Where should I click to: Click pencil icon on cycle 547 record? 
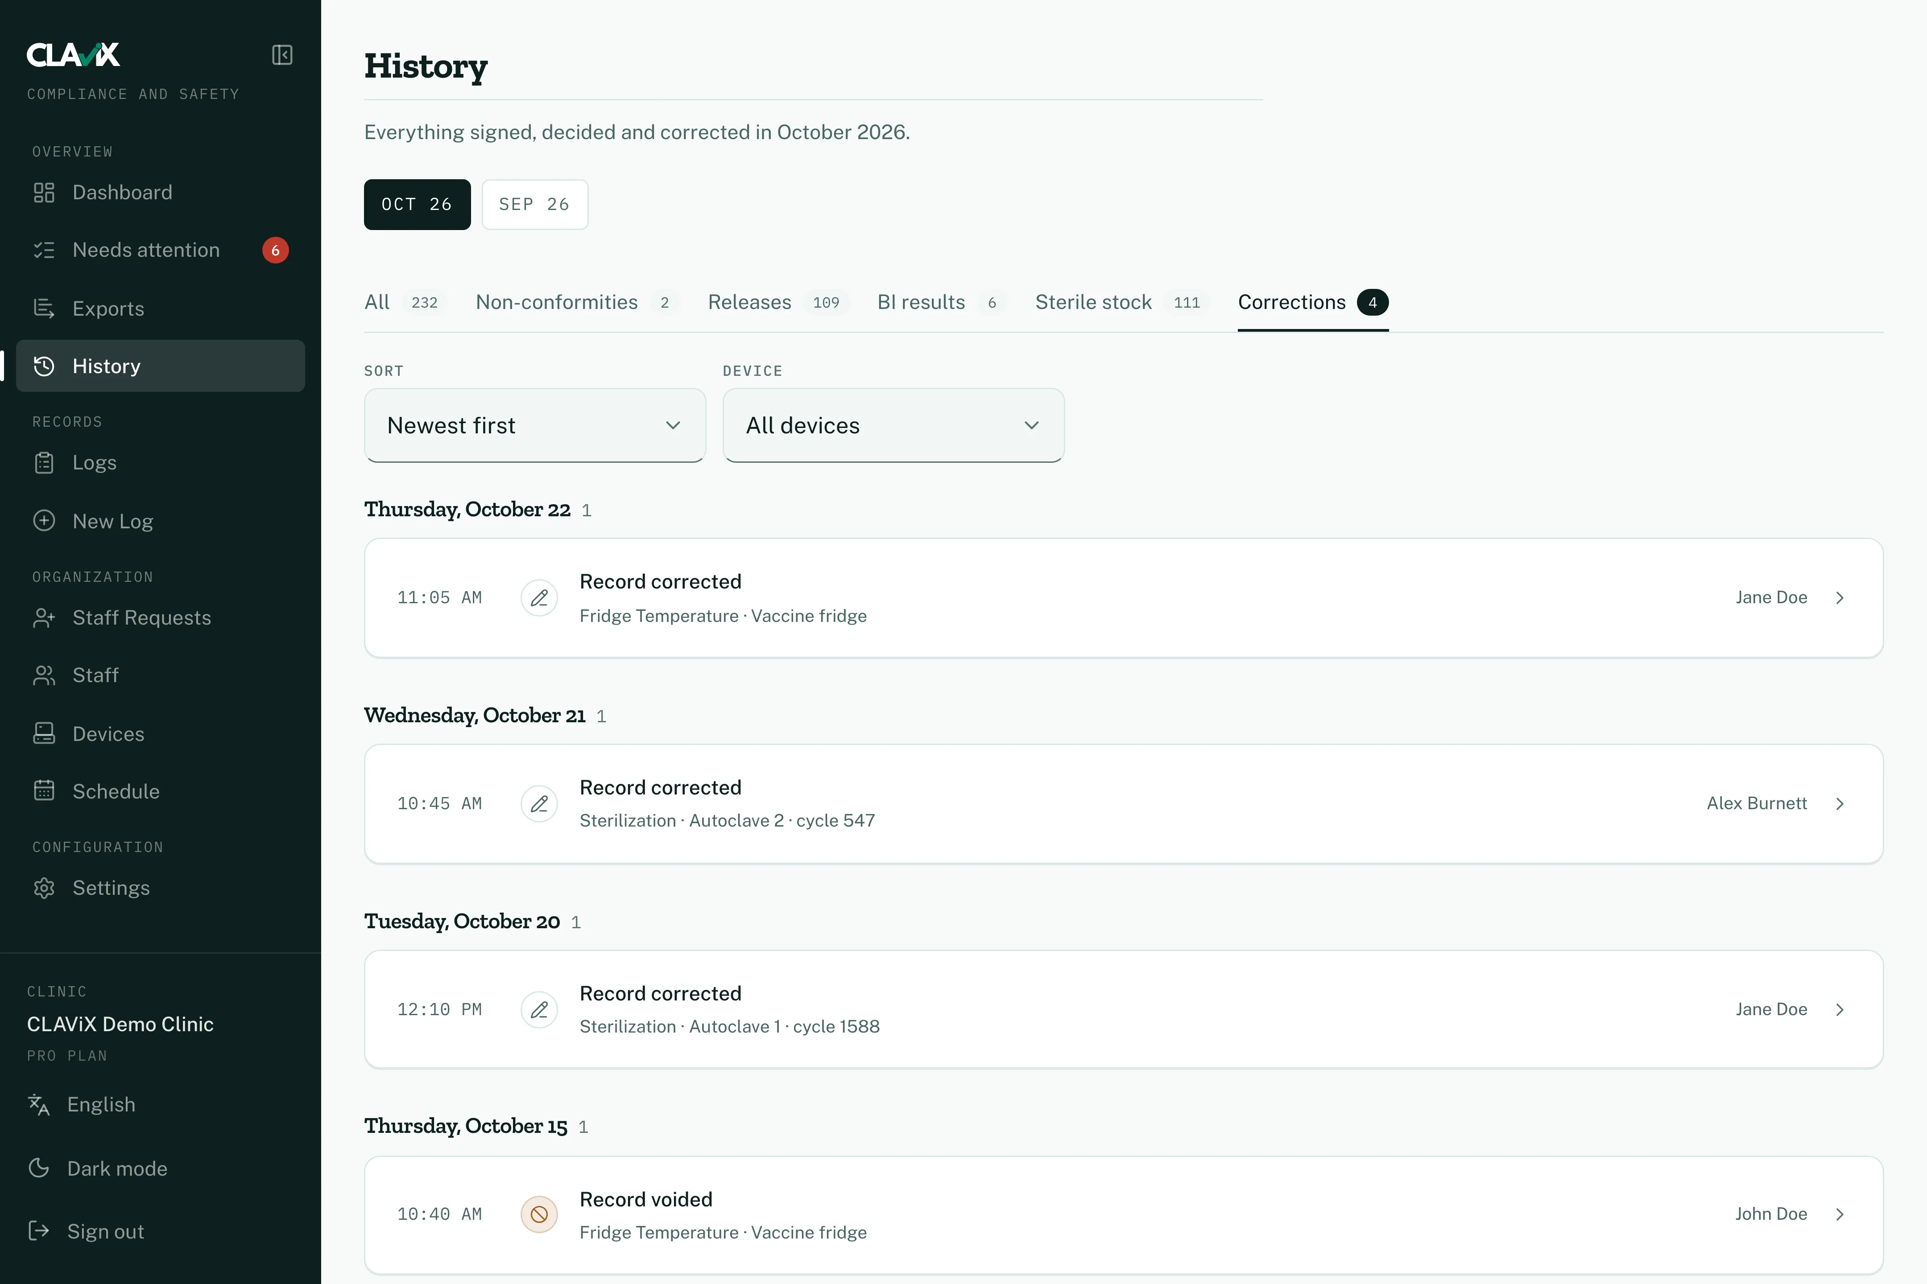point(539,804)
